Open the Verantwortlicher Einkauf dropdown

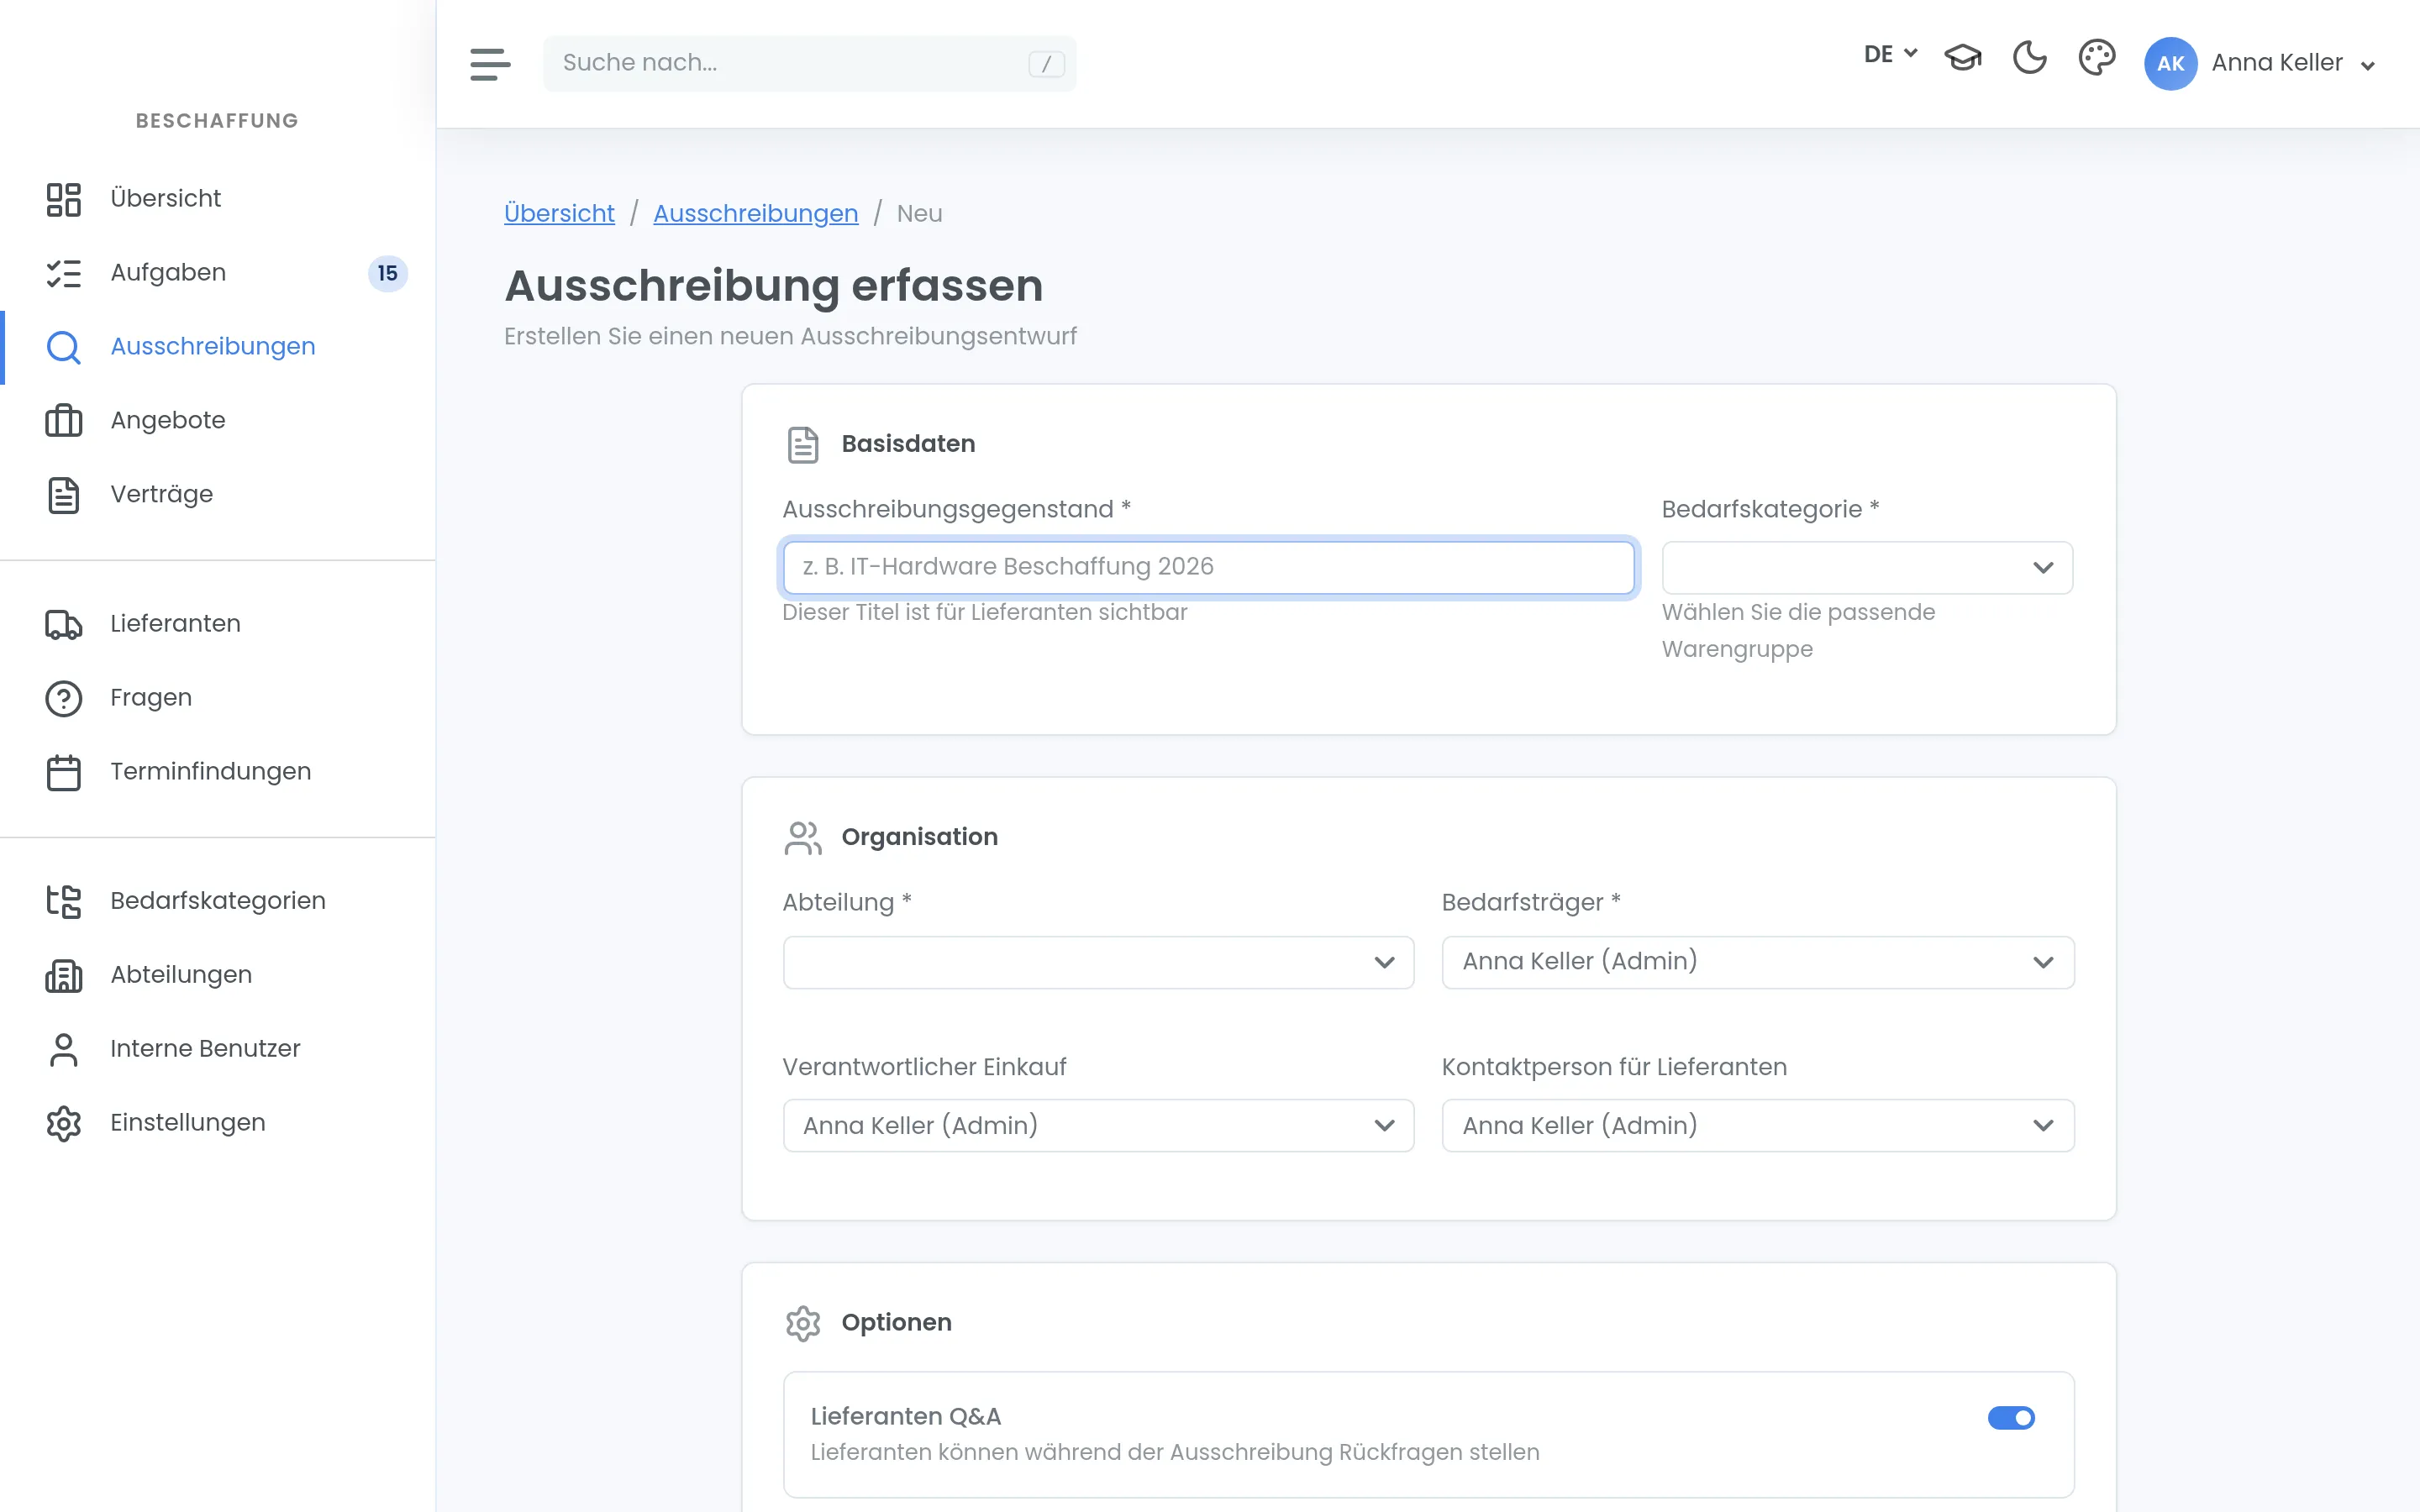[1098, 1126]
